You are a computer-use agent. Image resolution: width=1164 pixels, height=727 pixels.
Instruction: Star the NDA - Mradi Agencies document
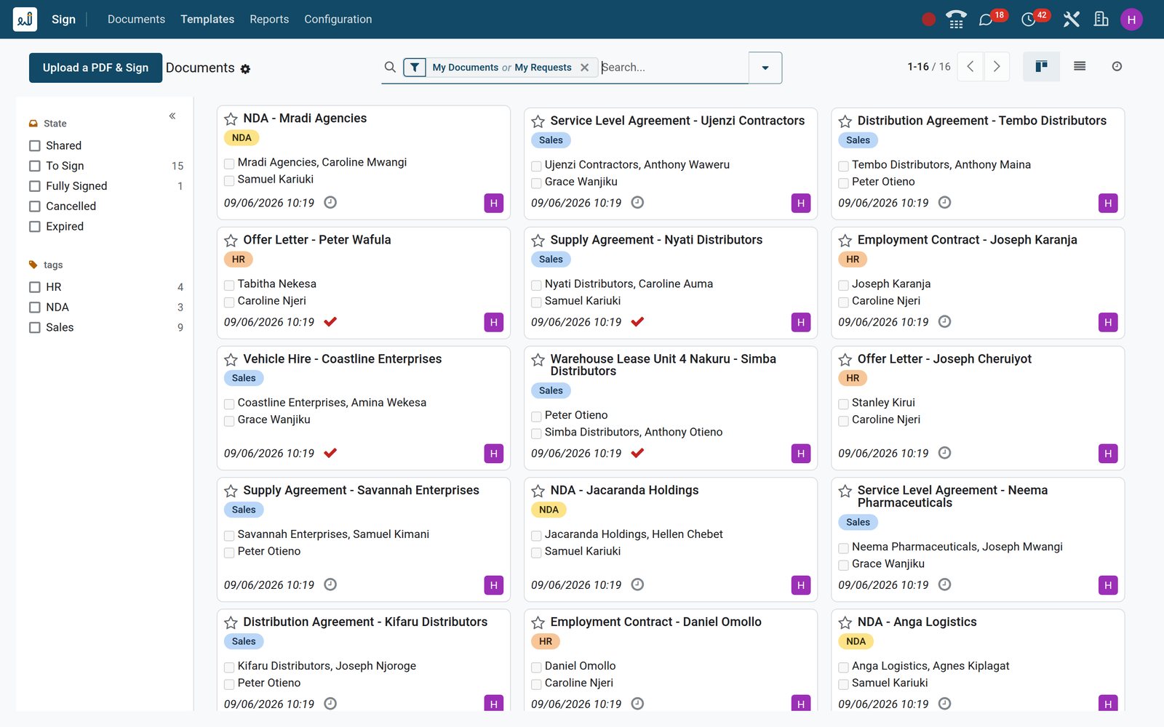click(x=231, y=119)
